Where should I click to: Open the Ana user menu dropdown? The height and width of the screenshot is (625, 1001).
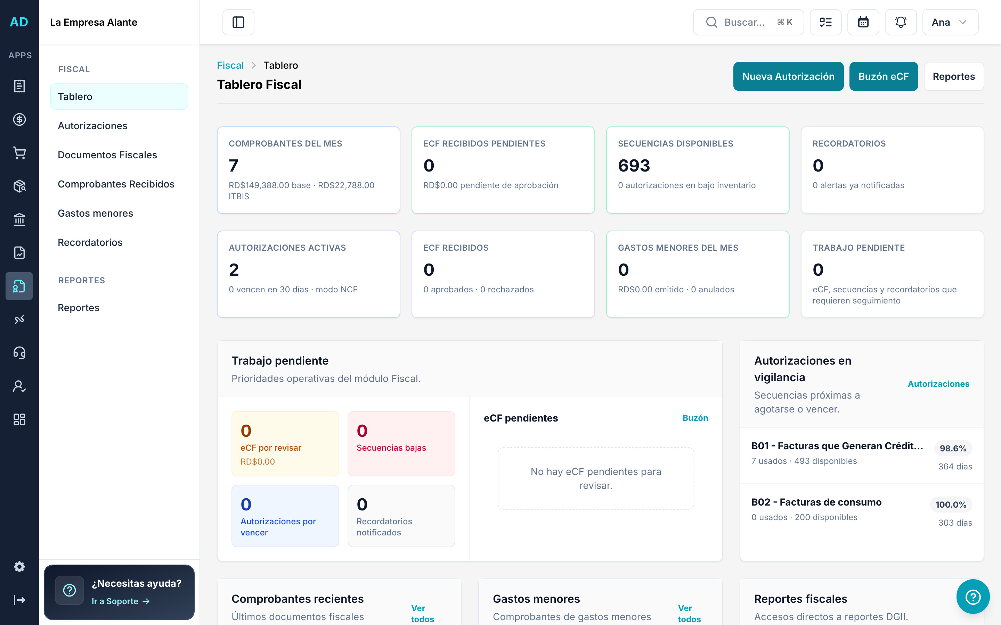(x=950, y=22)
